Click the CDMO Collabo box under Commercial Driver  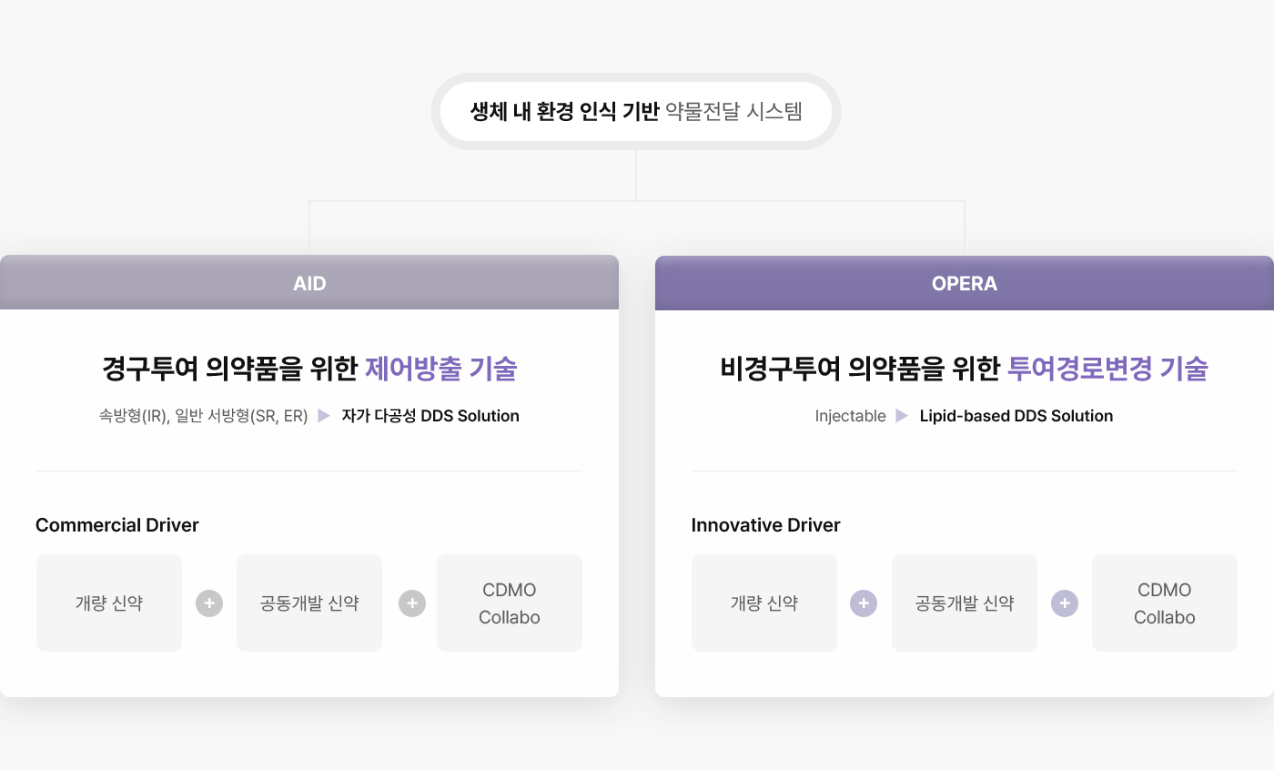[x=510, y=603]
